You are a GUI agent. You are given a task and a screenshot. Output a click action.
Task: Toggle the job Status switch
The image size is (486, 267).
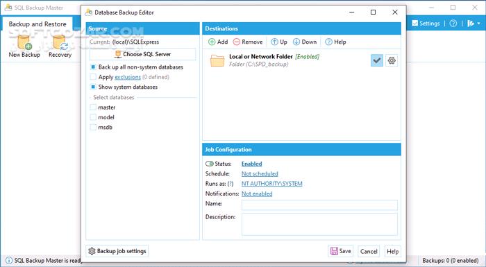coord(209,164)
